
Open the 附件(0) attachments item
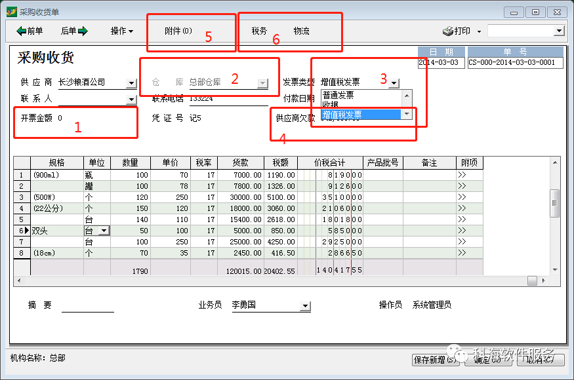point(178,31)
